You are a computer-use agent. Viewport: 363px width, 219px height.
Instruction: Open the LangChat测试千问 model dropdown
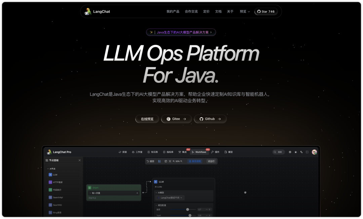coord(171,198)
